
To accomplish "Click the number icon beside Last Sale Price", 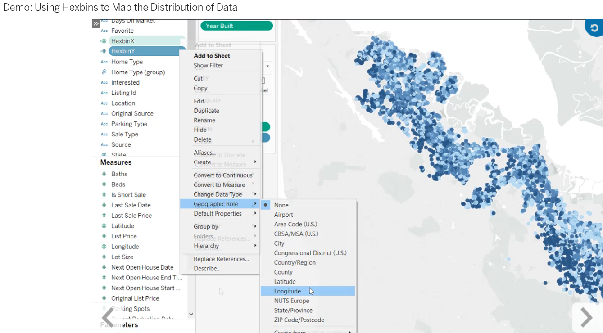I will tap(104, 216).
